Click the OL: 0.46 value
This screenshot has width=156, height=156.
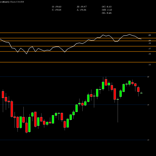tap(107, 13)
